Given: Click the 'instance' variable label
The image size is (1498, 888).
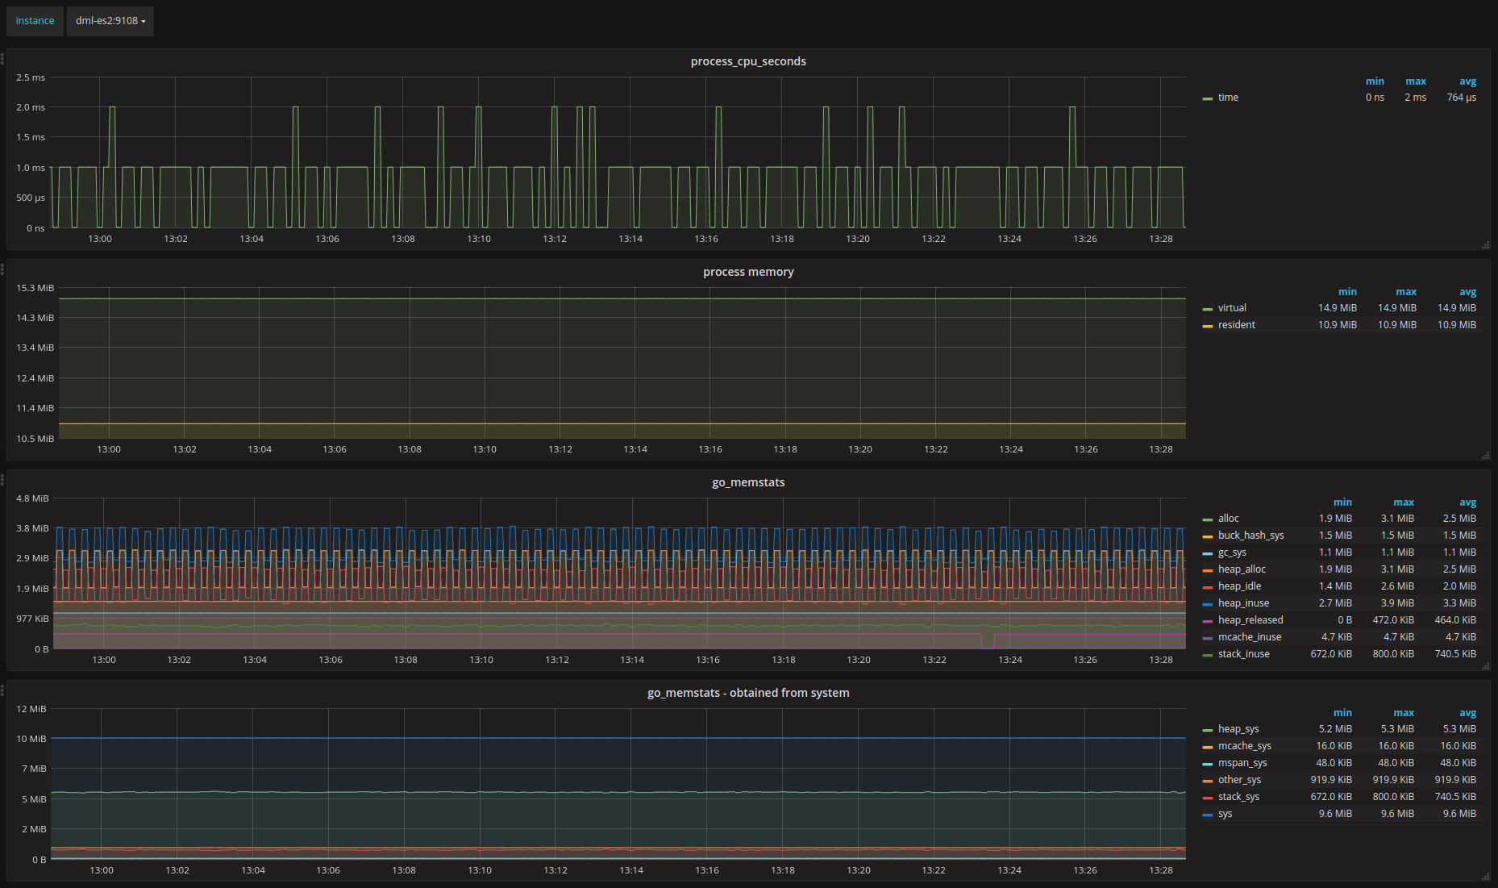Looking at the screenshot, I should 35,21.
